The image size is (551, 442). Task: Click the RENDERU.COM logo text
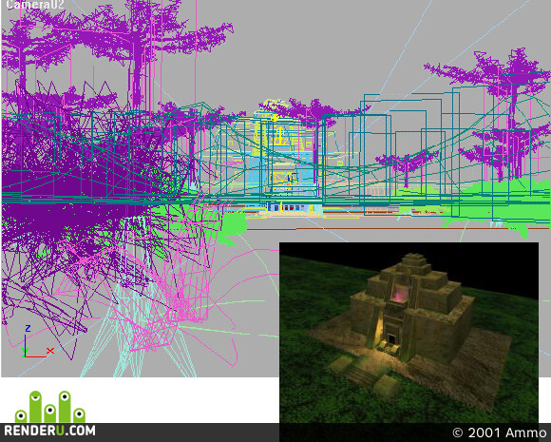coord(49,431)
